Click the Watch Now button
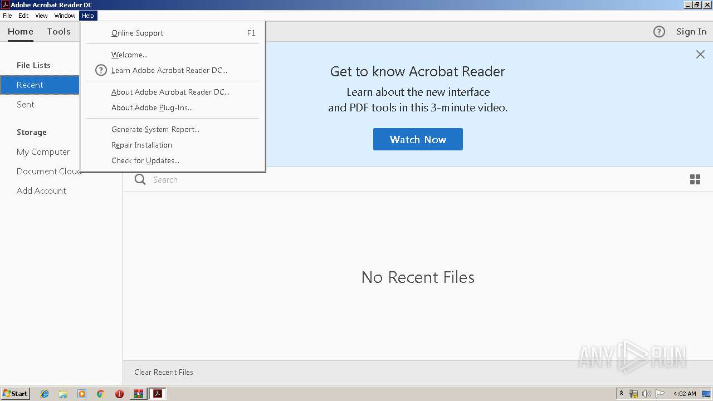The height and width of the screenshot is (401, 713). 418,139
